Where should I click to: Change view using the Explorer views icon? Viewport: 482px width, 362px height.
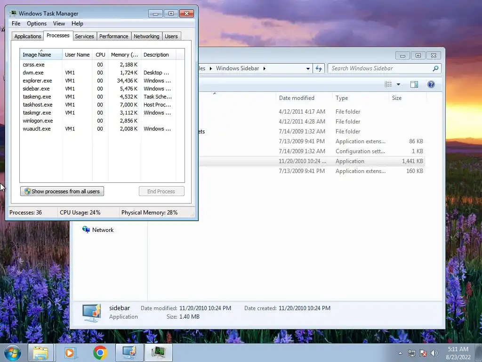click(x=388, y=84)
